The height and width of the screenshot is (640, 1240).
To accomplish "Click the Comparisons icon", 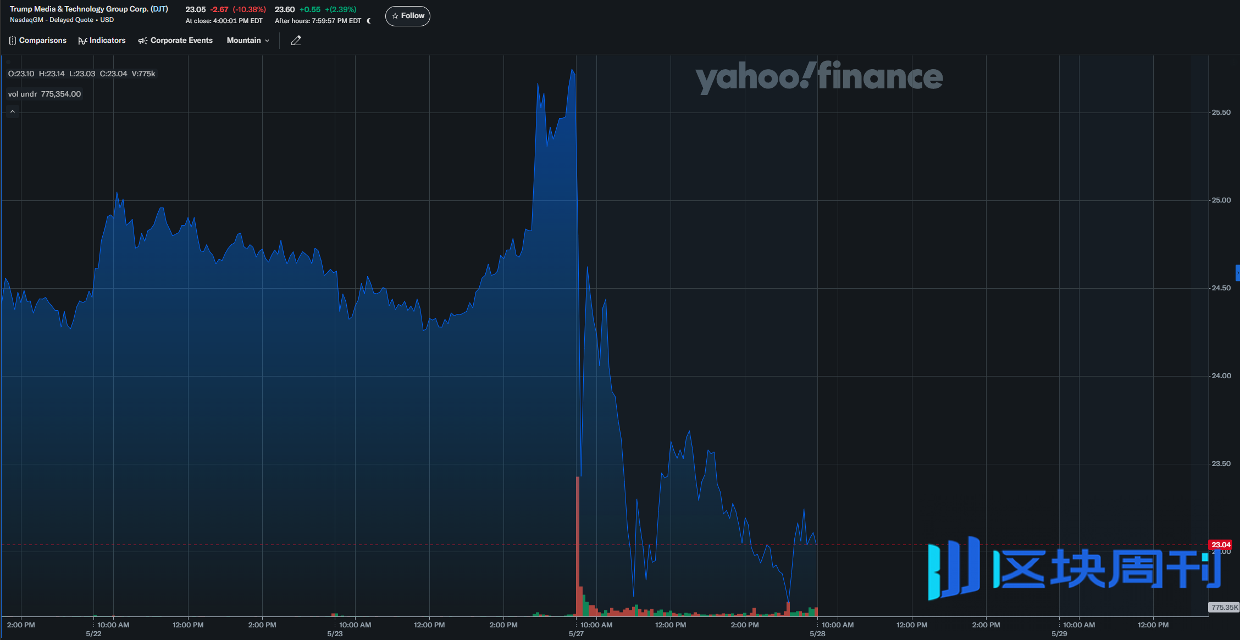I will point(13,41).
